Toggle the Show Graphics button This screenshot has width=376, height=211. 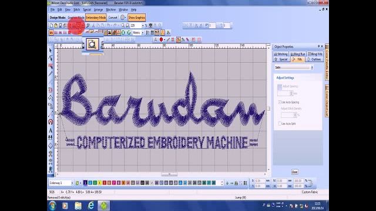[136, 18]
